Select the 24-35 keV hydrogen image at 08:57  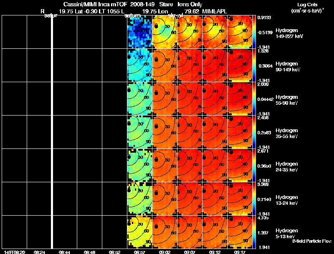point(139,165)
